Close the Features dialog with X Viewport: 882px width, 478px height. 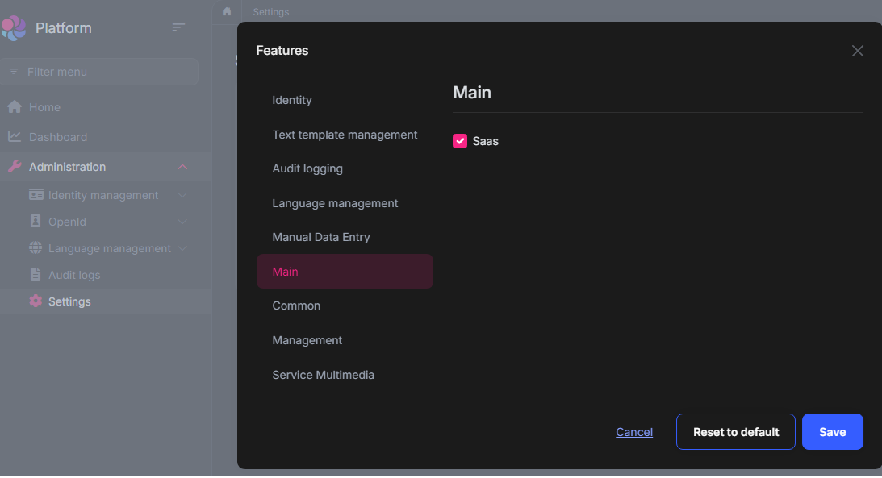click(857, 51)
